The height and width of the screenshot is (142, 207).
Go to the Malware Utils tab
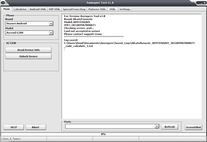[x=97, y=9]
